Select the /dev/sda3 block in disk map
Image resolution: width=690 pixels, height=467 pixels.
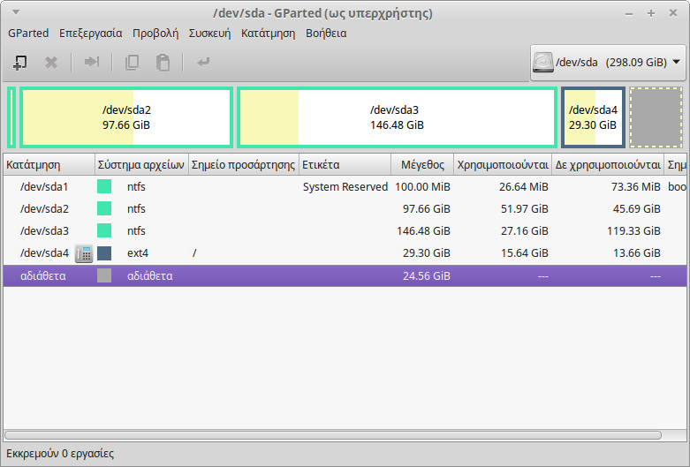pos(397,117)
